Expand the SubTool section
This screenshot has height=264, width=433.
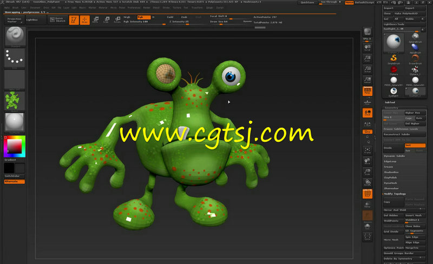(x=390, y=102)
